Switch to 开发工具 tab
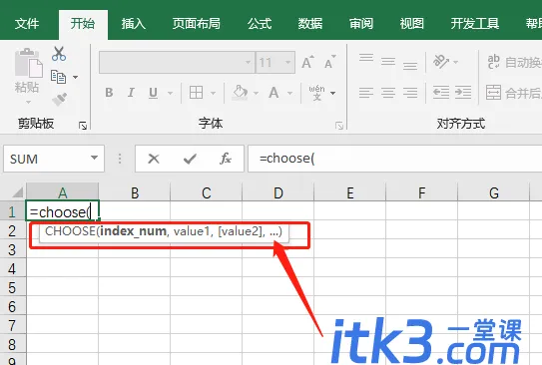The width and height of the screenshot is (542, 365). (475, 24)
